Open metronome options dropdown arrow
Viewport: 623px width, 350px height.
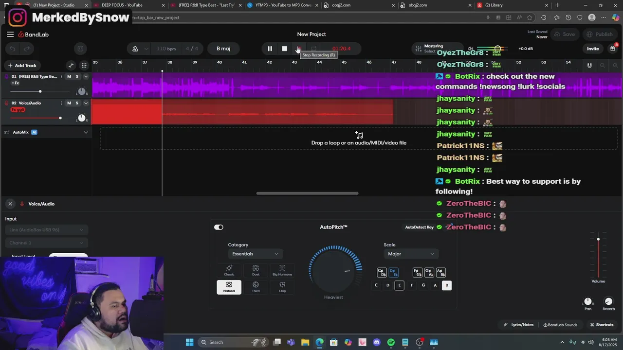(x=146, y=49)
